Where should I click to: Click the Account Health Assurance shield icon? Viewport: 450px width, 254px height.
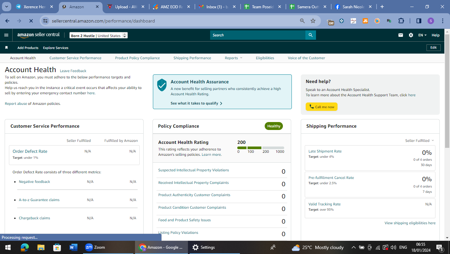pyautogui.click(x=162, y=85)
